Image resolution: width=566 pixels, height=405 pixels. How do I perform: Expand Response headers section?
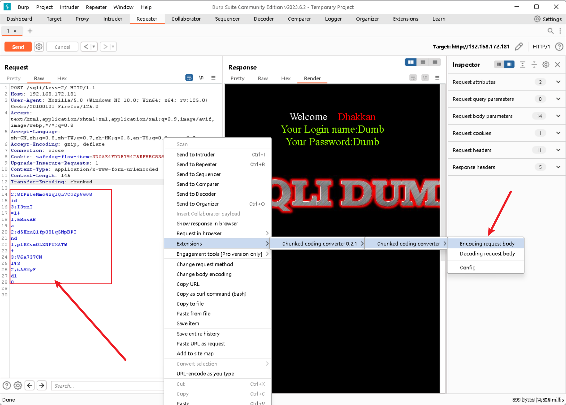pos(558,167)
